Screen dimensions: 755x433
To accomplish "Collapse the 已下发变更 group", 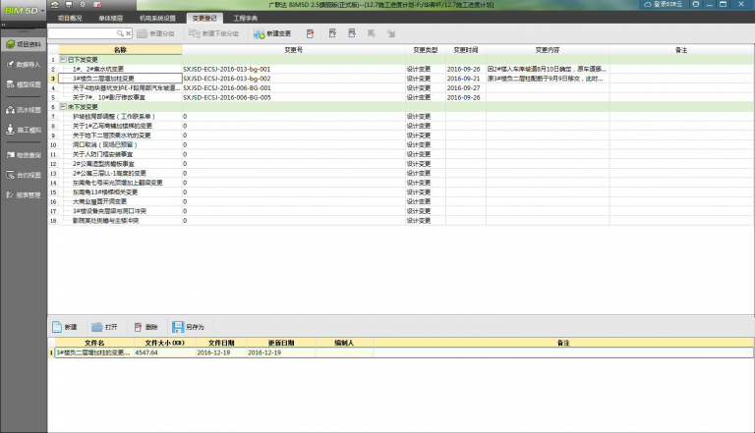I will (63, 60).
